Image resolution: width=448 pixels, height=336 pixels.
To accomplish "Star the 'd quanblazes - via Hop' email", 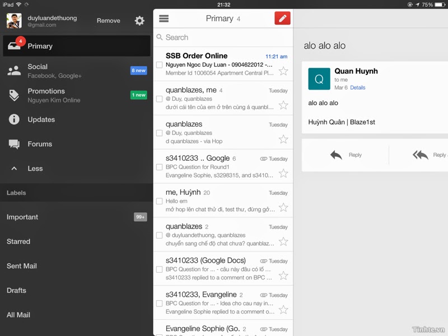I will coord(283,139).
